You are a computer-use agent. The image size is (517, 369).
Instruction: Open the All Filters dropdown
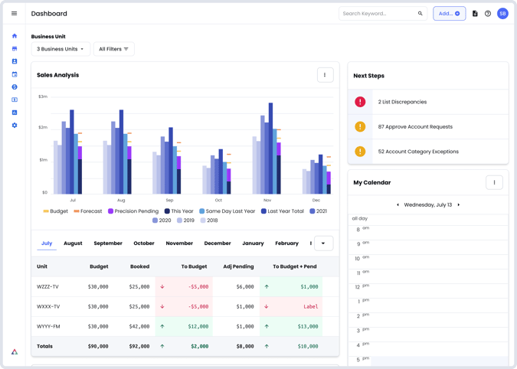pyautogui.click(x=114, y=49)
